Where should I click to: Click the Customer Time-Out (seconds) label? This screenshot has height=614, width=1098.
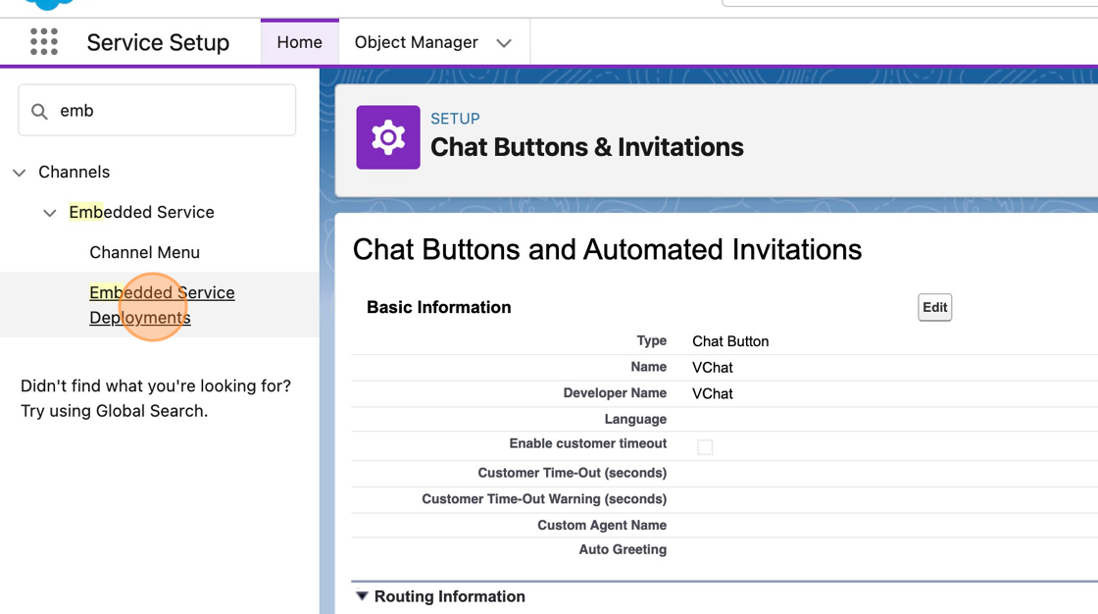(x=573, y=473)
